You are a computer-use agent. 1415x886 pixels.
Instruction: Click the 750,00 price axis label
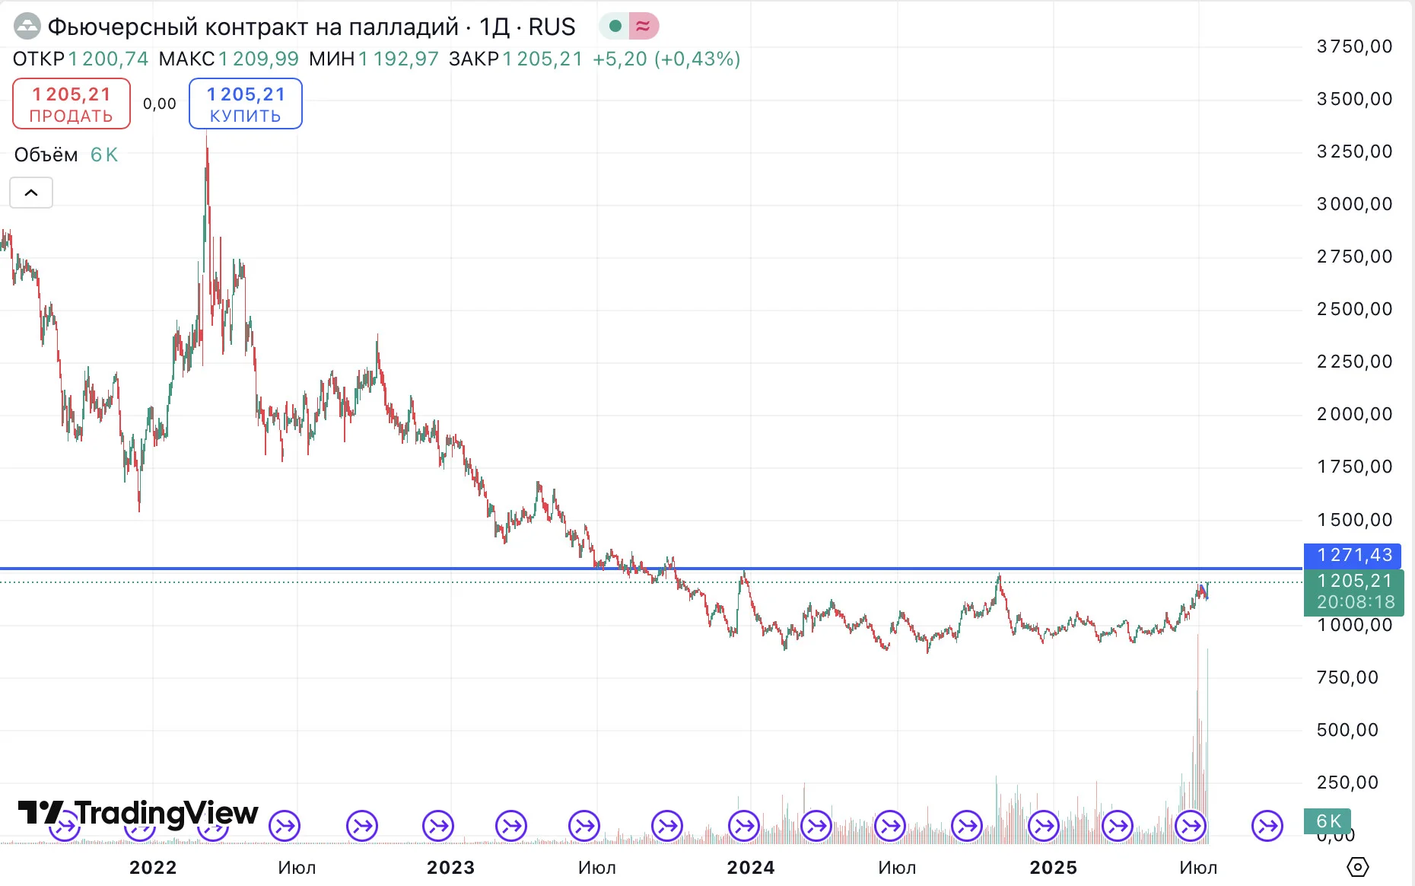(x=1347, y=677)
